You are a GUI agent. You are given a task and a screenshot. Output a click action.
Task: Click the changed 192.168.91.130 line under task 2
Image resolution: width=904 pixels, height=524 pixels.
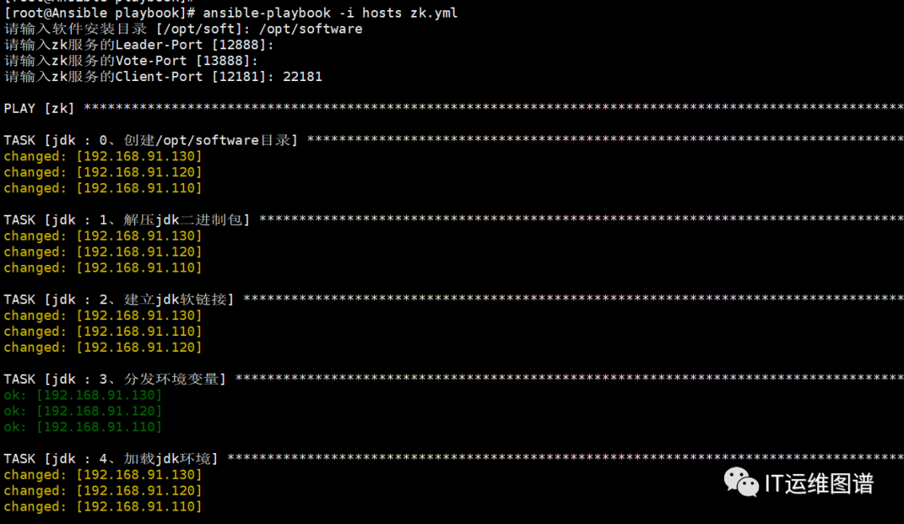click(x=103, y=316)
